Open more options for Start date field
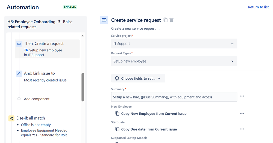273x143 pixels. click(x=242, y=129)
